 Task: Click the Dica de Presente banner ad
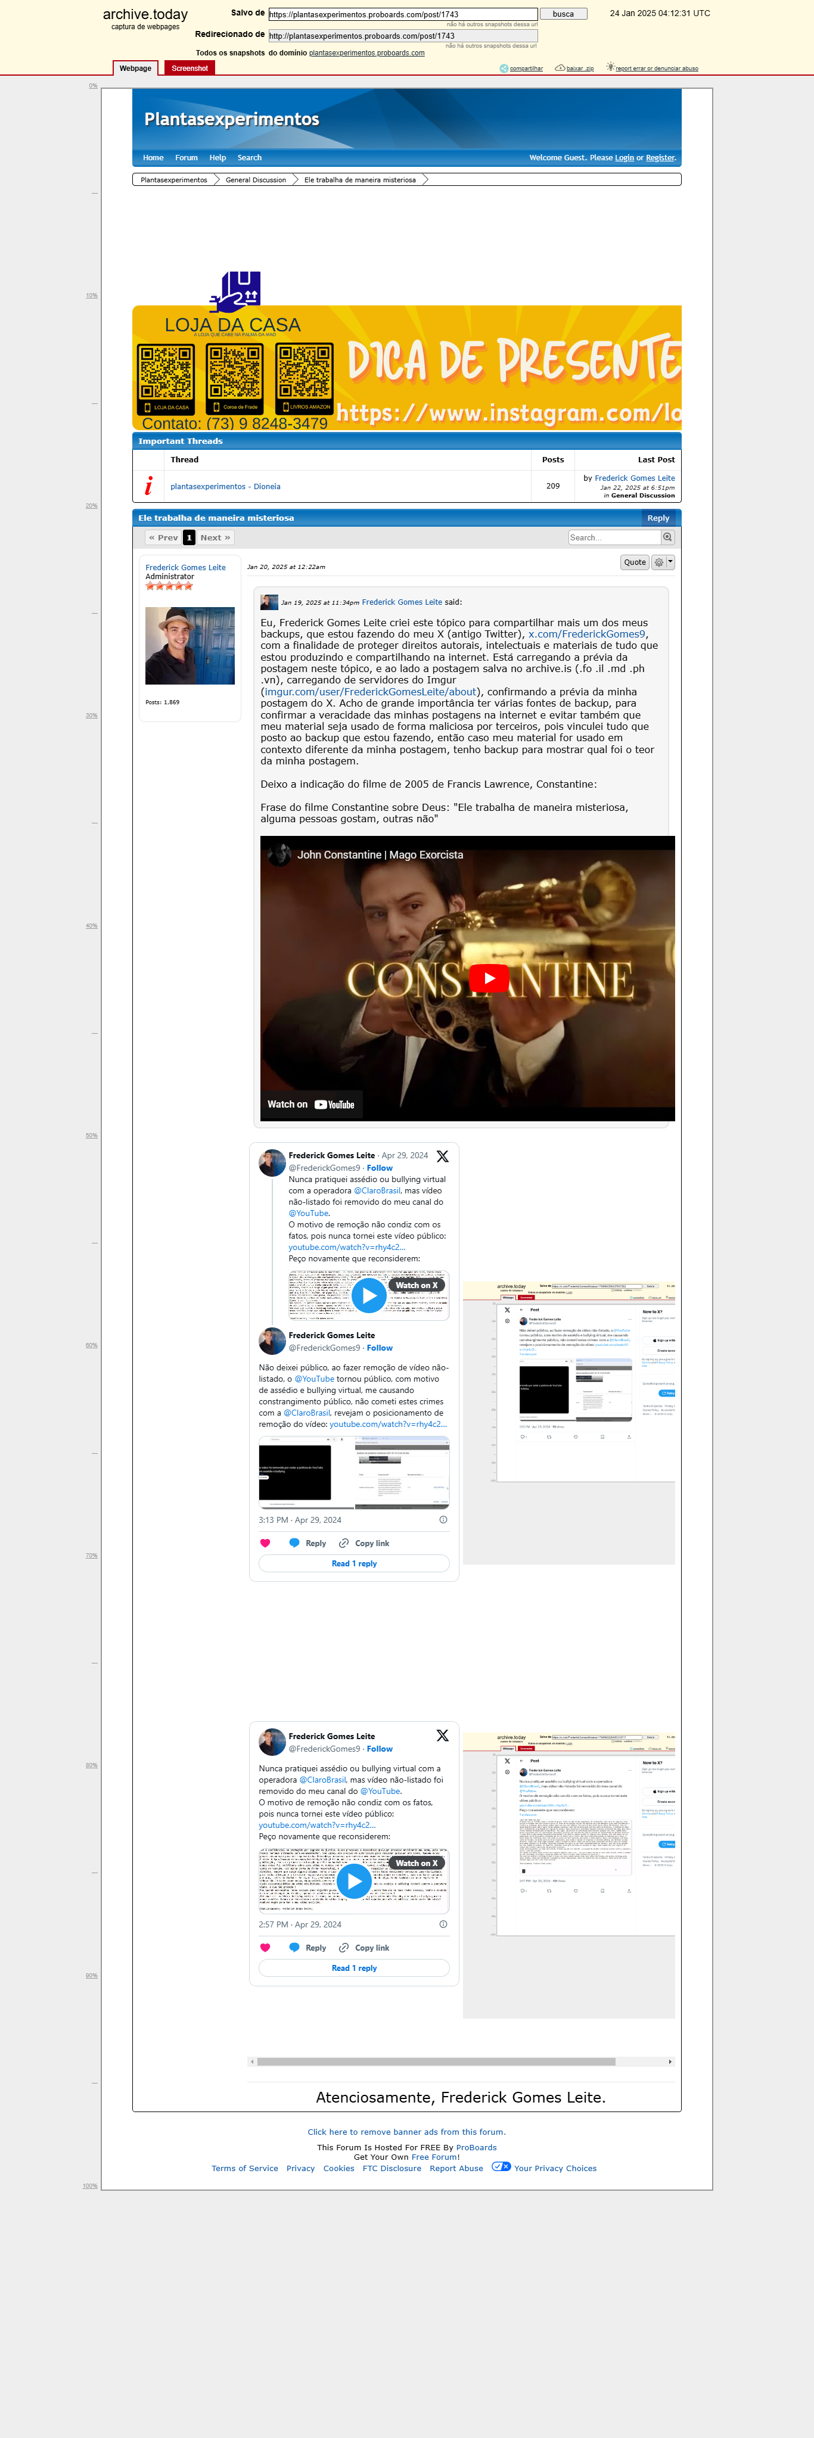(x=407, y=368)
